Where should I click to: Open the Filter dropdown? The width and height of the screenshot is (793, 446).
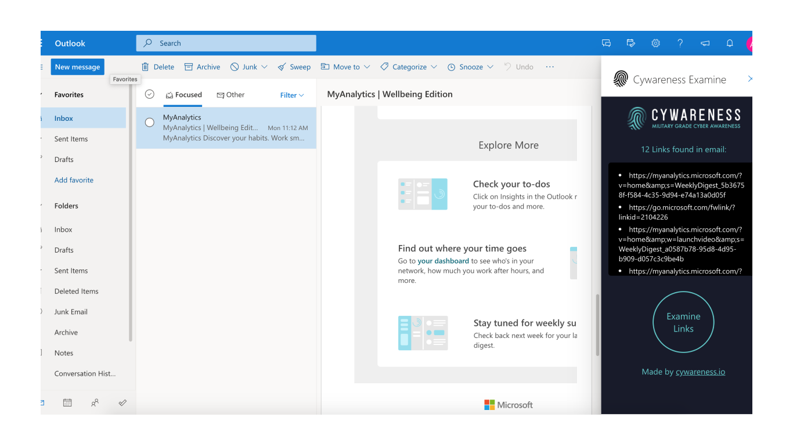(x=292, y=95)
